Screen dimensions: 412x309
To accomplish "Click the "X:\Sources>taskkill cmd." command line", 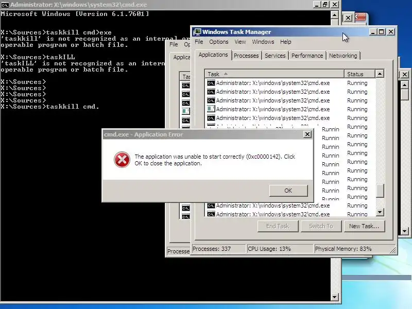I will coord(49,107).
